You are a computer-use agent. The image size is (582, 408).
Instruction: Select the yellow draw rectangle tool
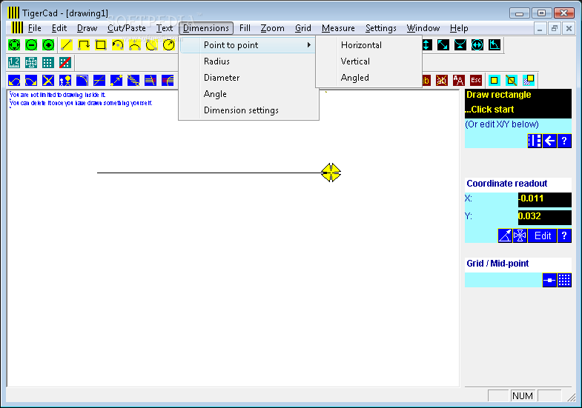tap(101, 45)
